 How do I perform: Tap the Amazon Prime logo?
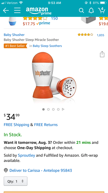[39, 11]
